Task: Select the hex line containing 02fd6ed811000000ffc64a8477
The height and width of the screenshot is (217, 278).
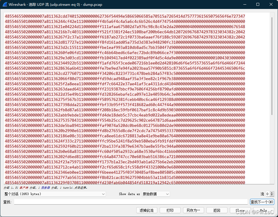Action: tap(125, 157)
